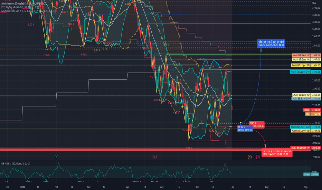Click the Mar label on time axis
The width and height of the screenshot is (322, 190).
tap(89, 187)
